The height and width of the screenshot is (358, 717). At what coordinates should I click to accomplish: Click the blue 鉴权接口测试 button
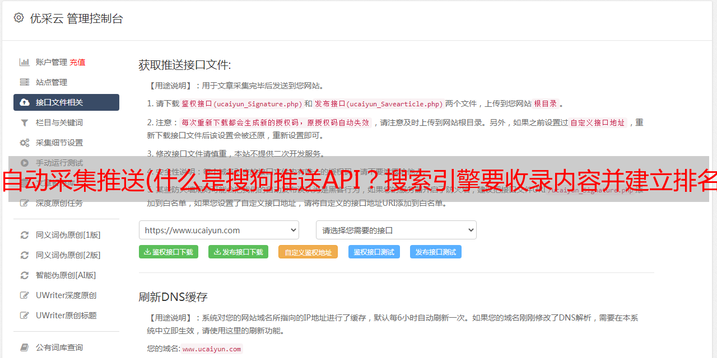click(x=374, y=252)
